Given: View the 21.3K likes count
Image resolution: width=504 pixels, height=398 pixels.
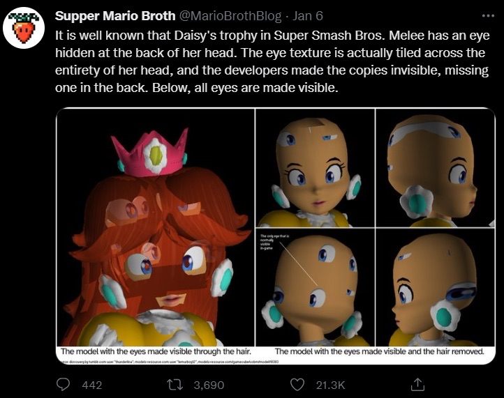Looking at the screenshot, I should point(330,385).
